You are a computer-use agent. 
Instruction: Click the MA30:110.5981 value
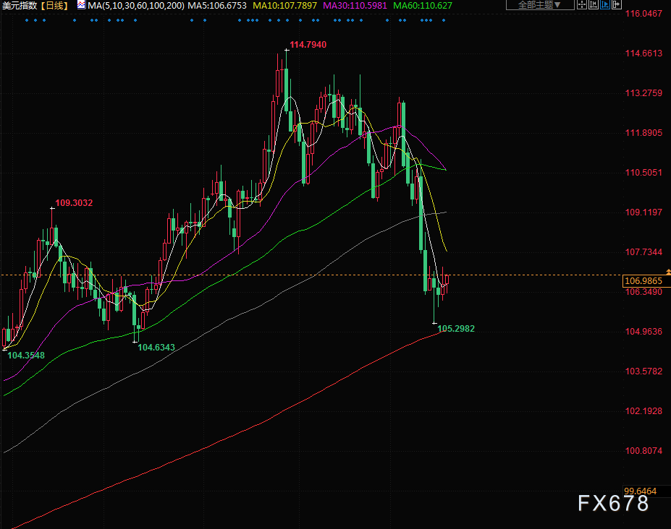(355, 6)
